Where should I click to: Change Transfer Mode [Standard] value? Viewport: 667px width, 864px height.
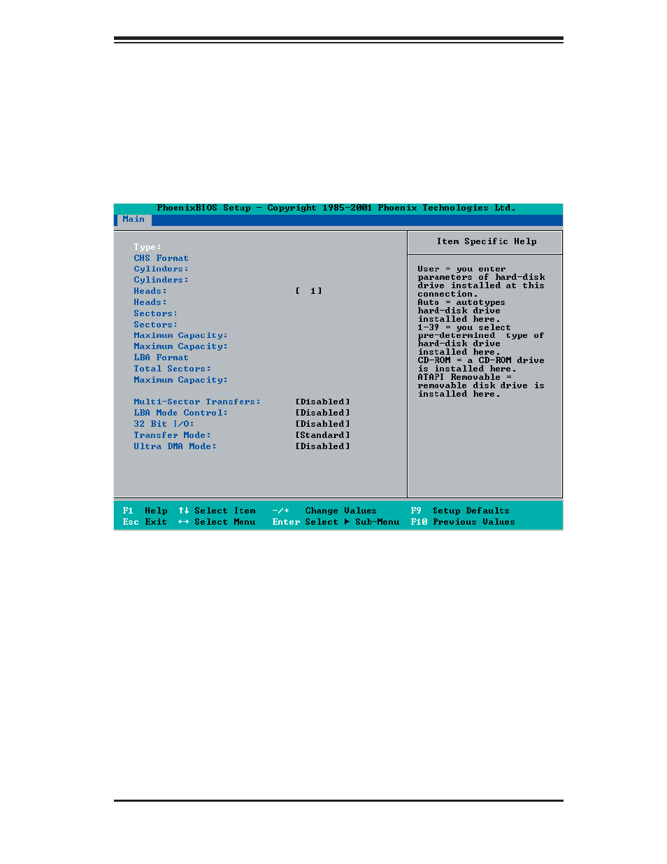[322, 435]
